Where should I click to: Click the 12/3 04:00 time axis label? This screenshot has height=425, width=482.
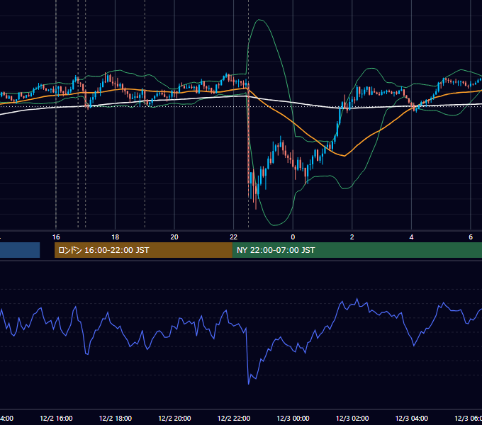click(412, 418)
